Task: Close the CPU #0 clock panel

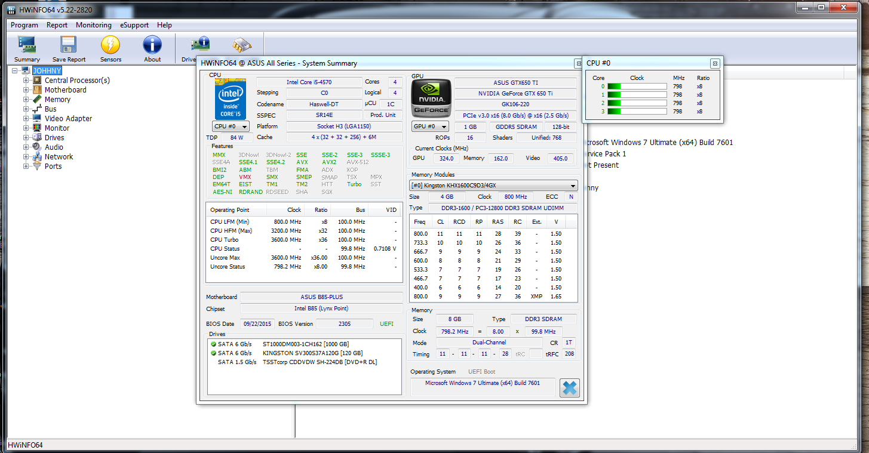Action: tap(715, 63)
